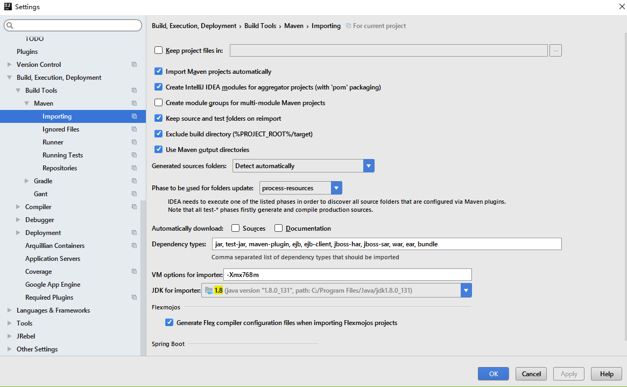Click Dependency types text field

[x=386, y=244]
